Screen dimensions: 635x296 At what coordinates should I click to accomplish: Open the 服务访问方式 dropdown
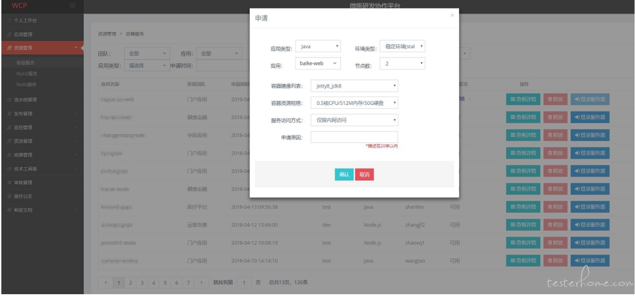(354, 120)
